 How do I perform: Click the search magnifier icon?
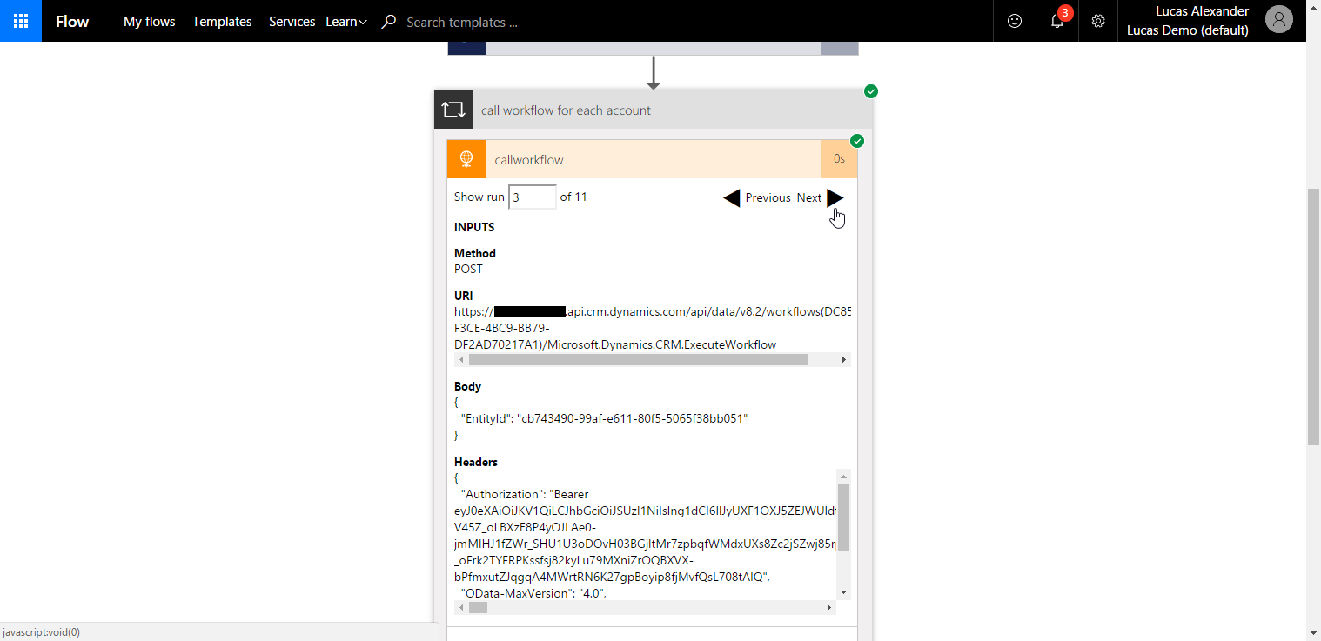pos(389,22)
